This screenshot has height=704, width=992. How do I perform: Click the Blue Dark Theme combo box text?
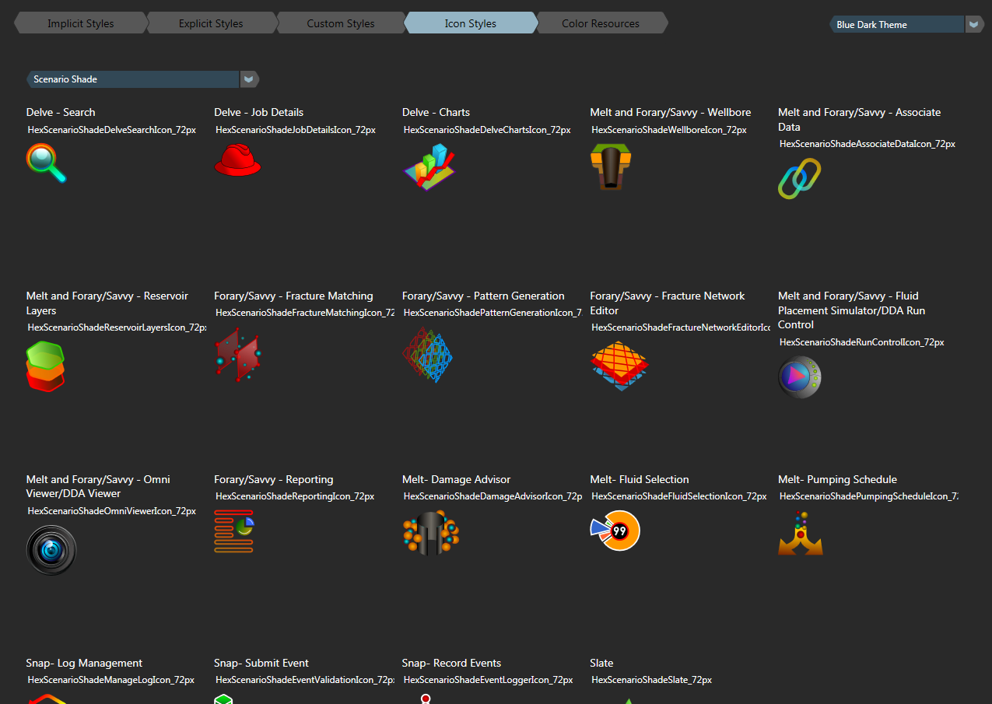871,25
